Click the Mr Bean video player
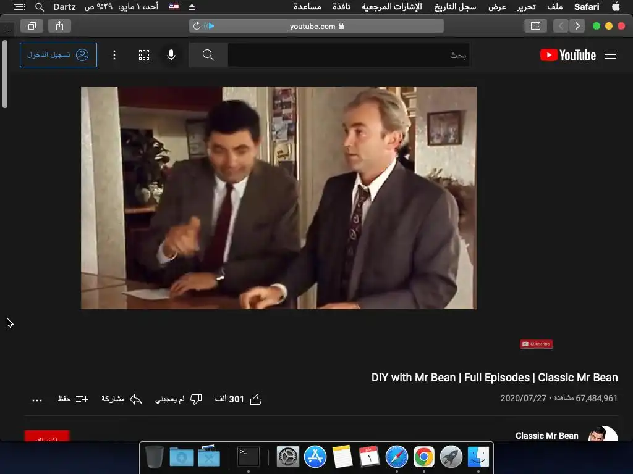Image resolution: width=633 pixels, height=474 pixels. click(x=279, y=198)
